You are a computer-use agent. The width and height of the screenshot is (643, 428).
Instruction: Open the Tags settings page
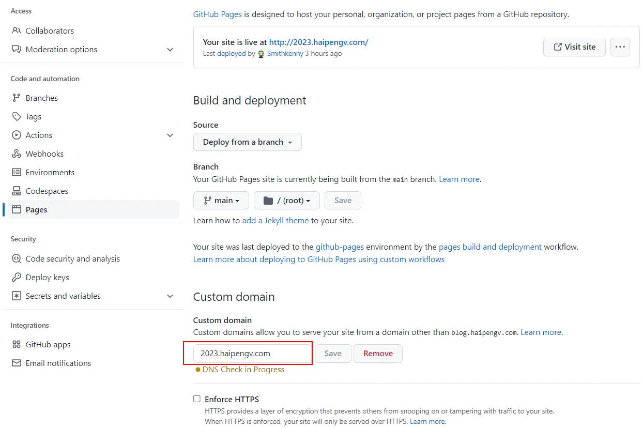[34, 116]
